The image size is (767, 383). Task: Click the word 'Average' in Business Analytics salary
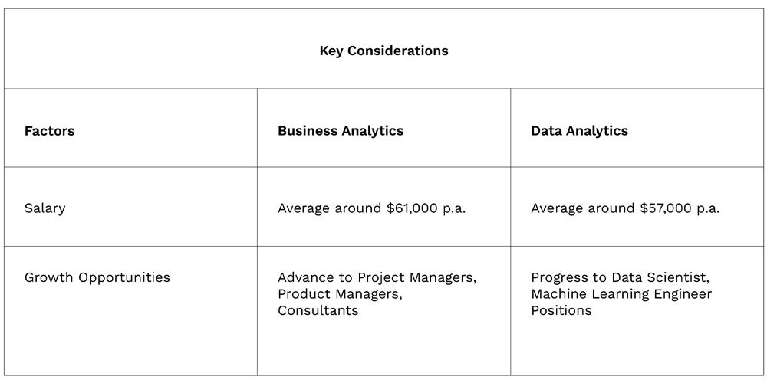(304, 208)
